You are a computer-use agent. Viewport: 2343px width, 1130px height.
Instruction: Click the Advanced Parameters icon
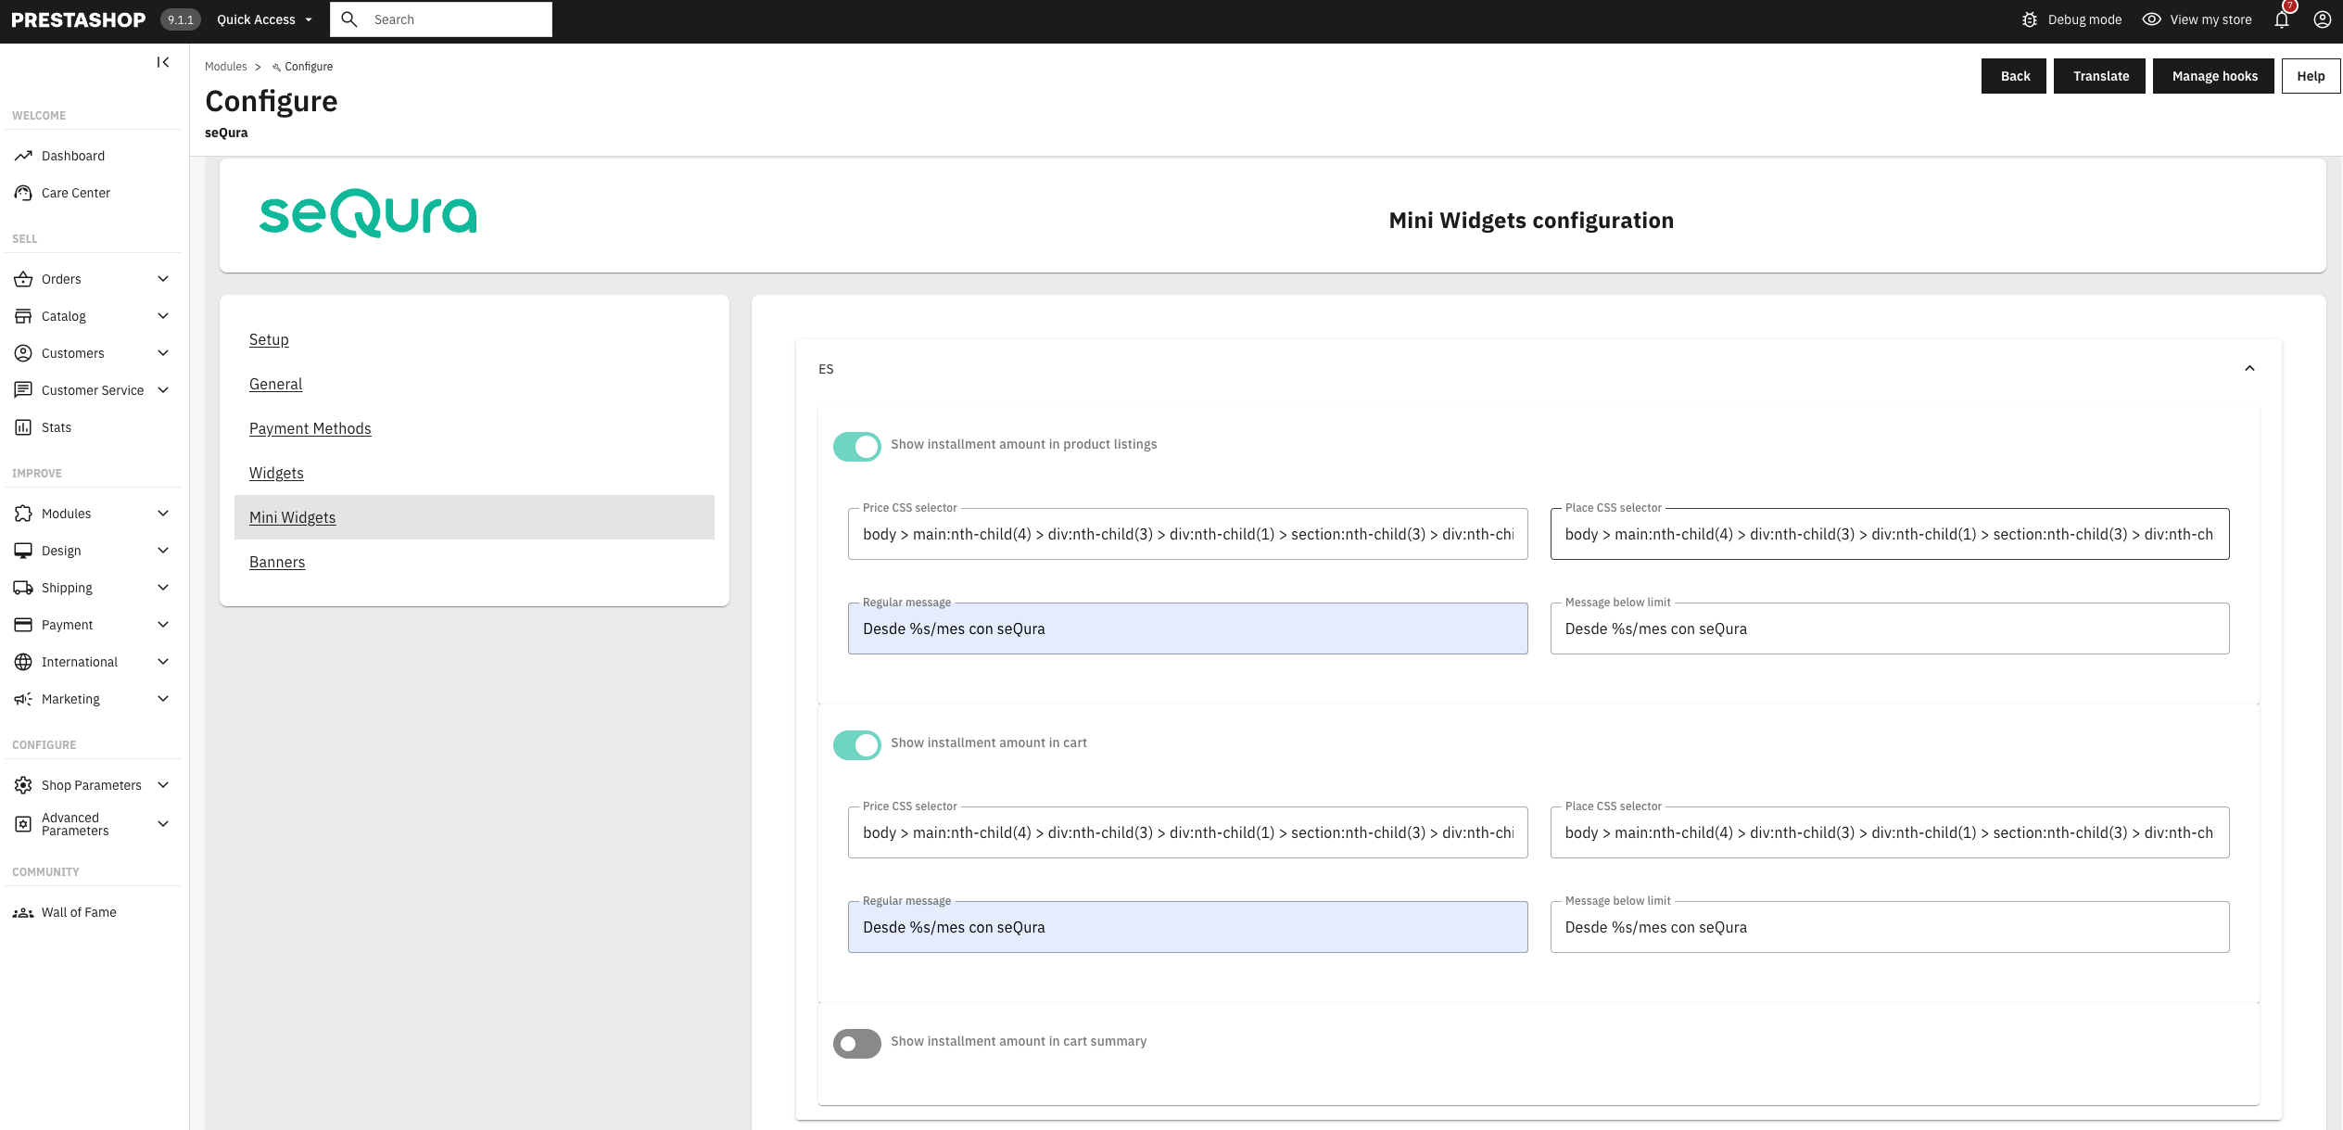(x=23, y=824)
